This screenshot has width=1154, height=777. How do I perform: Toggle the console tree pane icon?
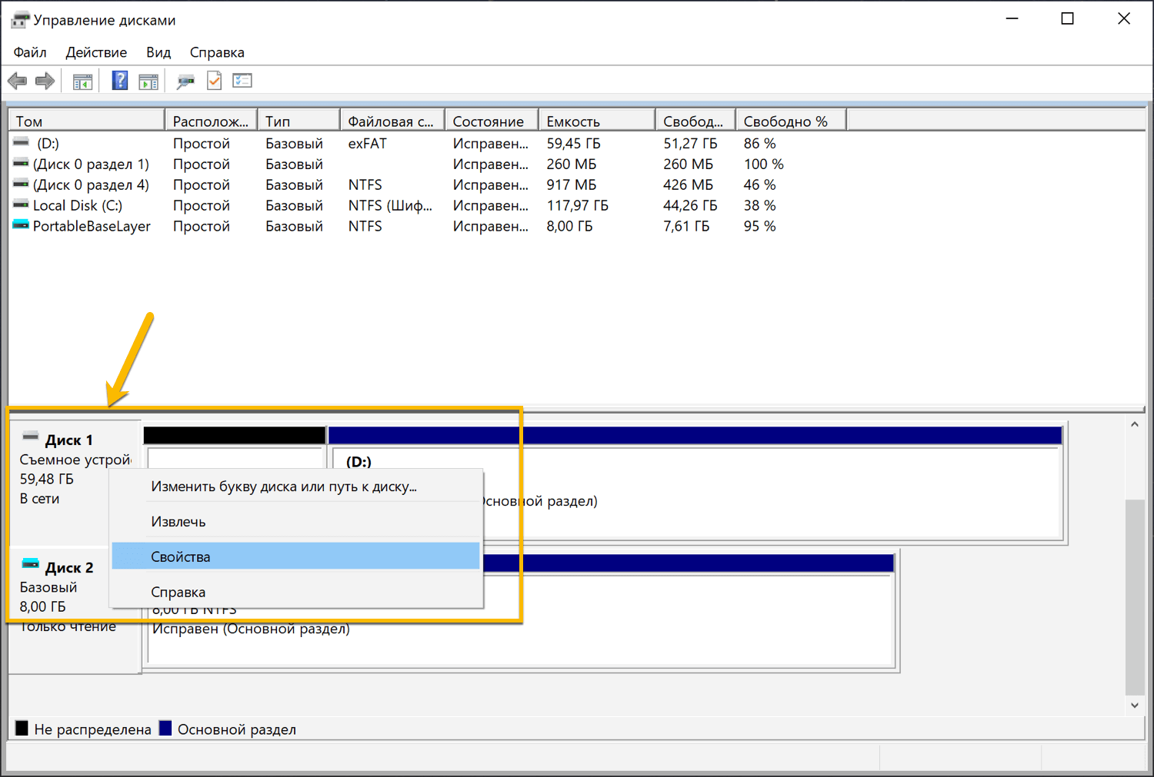[82, 81]
